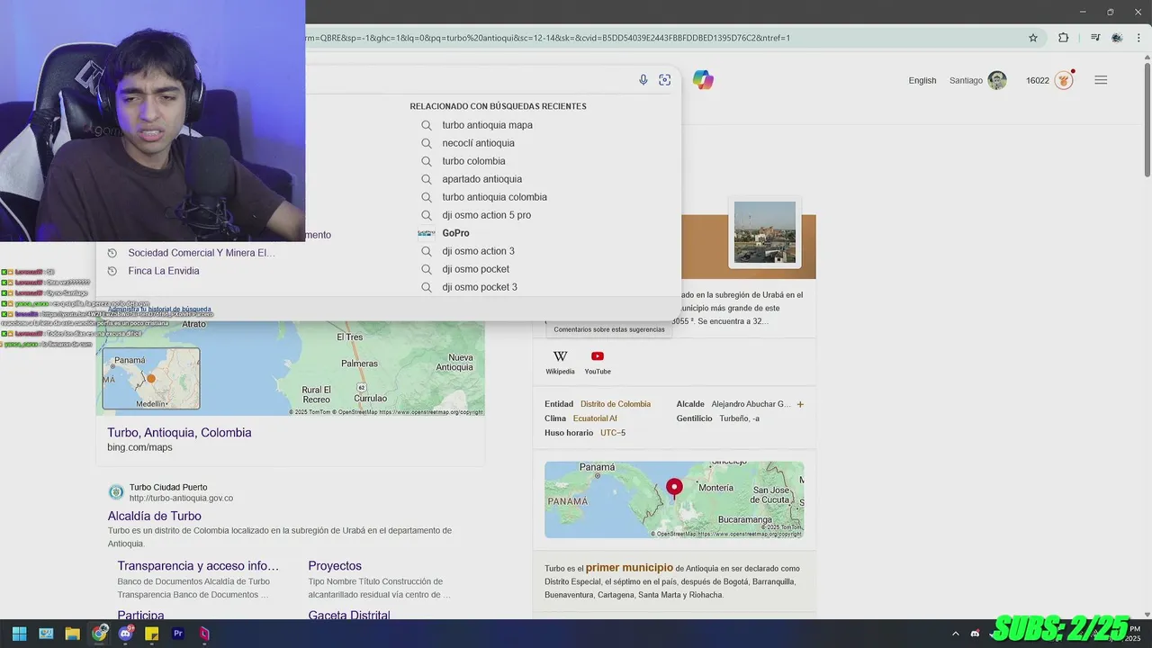Click the Turbo Ciudad Puerto site favicon

pyautogui.click(x=116, y=492)
